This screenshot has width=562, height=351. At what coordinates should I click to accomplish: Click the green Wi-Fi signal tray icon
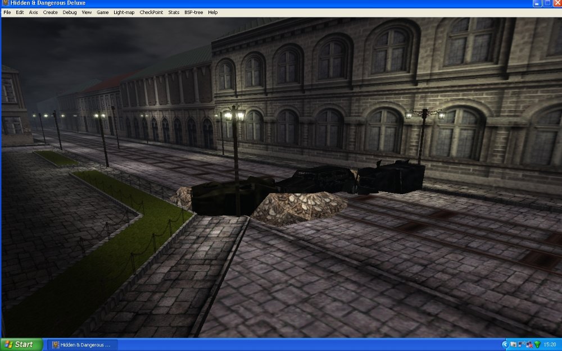pos(537,344)
